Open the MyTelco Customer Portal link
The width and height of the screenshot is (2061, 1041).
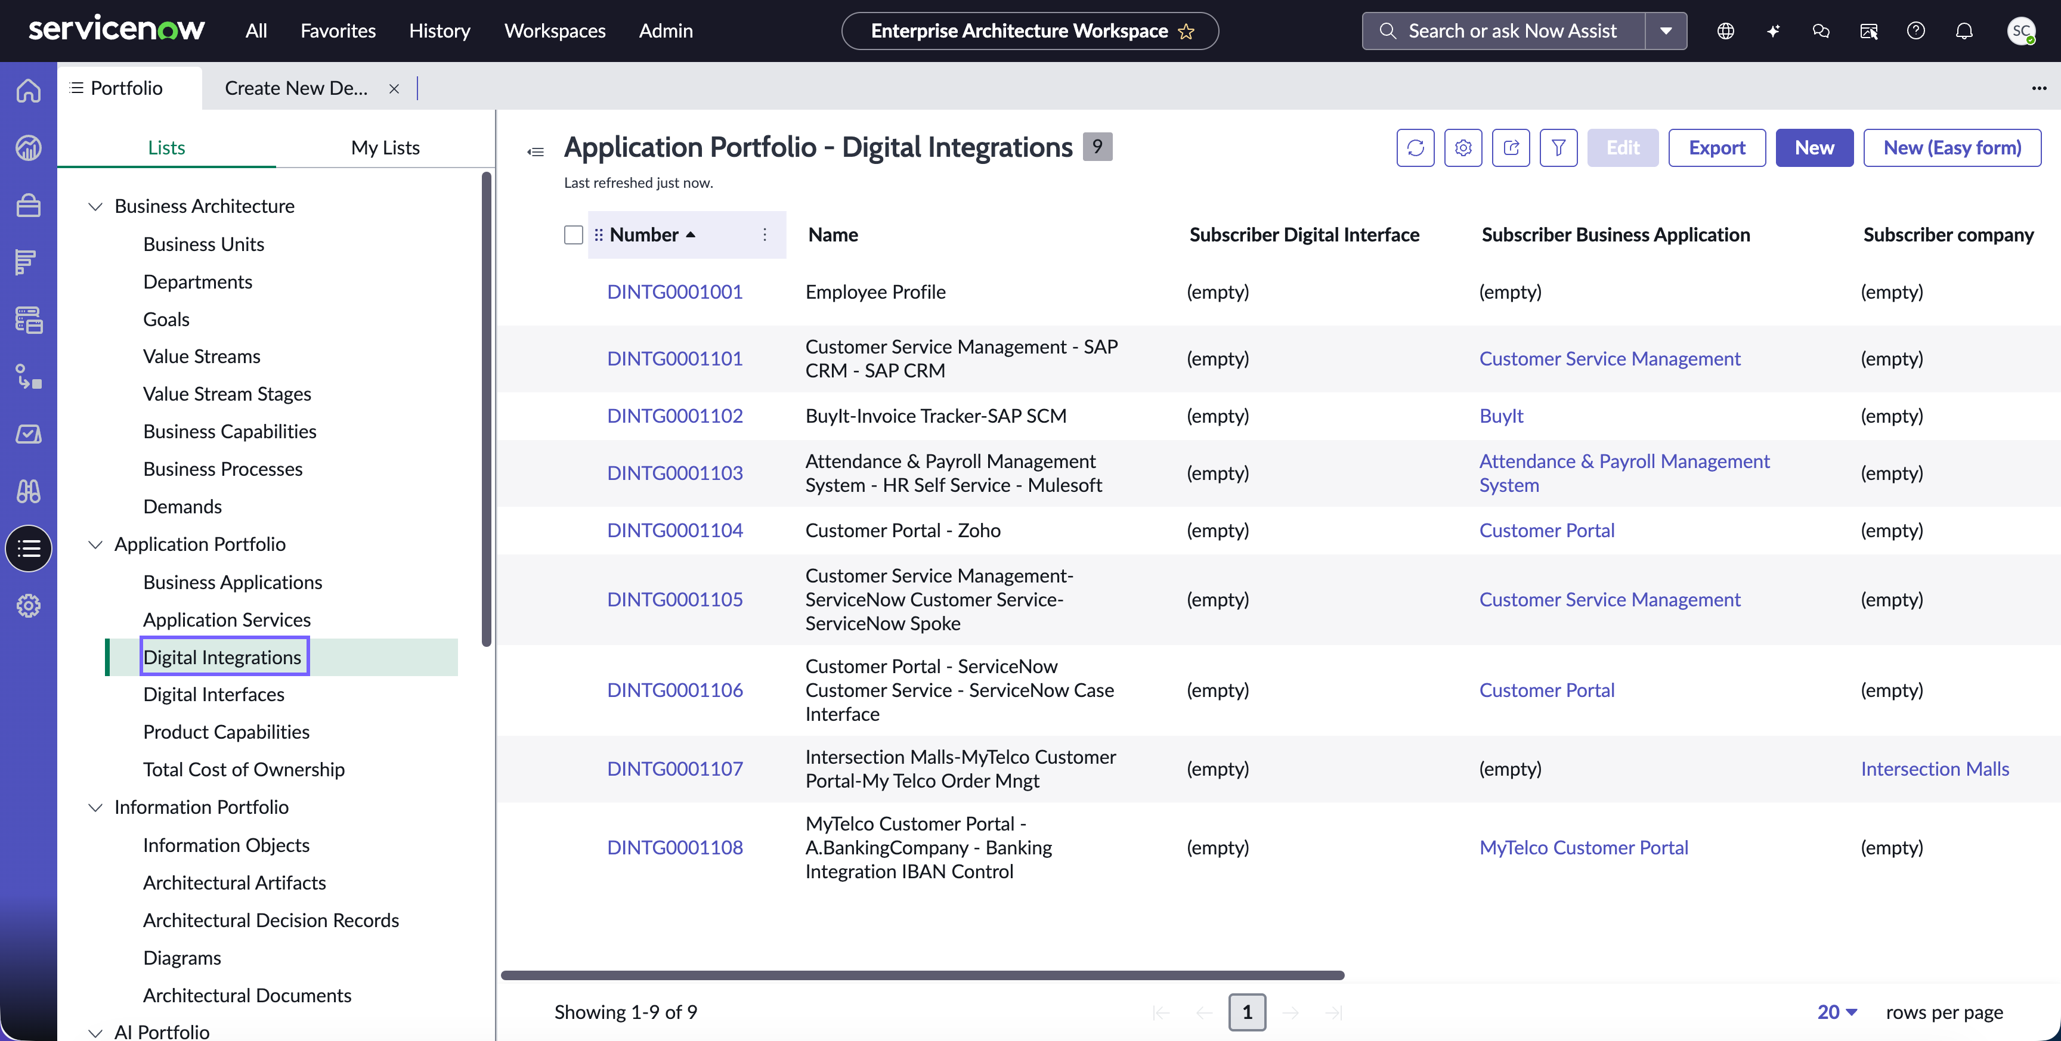[1583, 847]
